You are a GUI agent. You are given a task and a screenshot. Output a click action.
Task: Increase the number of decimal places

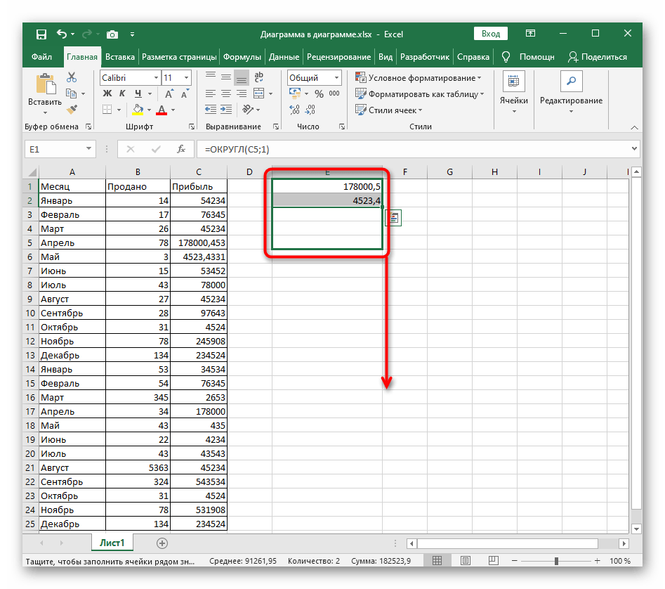tap(295, 110)
